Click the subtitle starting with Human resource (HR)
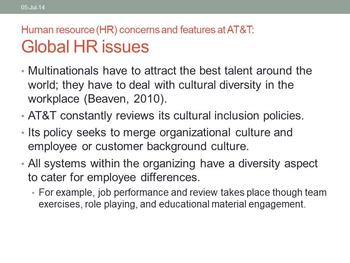 (138, 30)
